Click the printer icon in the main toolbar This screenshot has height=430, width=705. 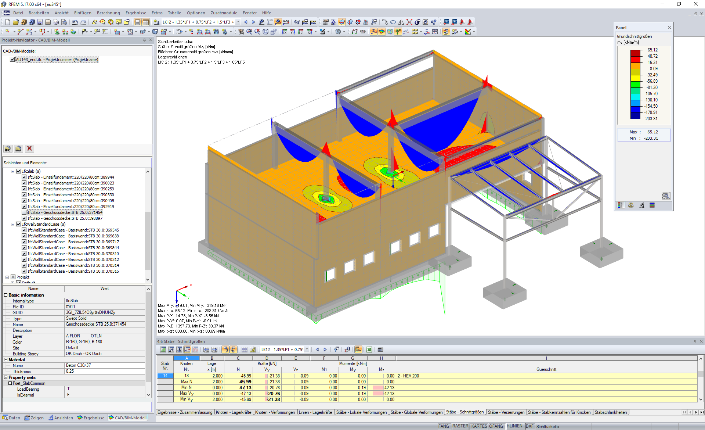[x=56, y=22]
